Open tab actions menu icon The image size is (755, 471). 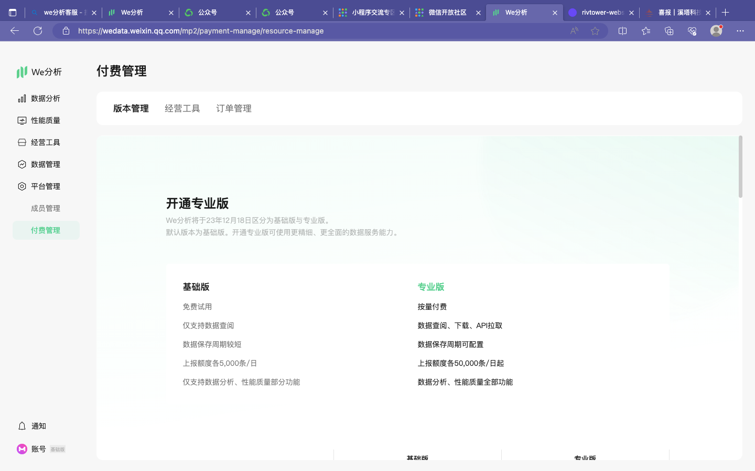click(13, 12)
